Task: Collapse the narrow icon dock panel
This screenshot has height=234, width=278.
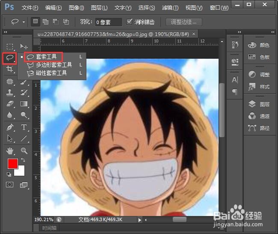Action: (240, 32)
